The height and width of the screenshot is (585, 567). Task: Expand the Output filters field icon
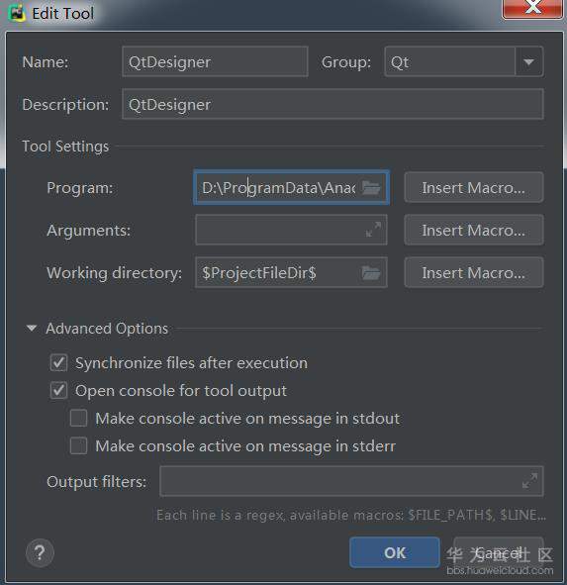(529, 480)
